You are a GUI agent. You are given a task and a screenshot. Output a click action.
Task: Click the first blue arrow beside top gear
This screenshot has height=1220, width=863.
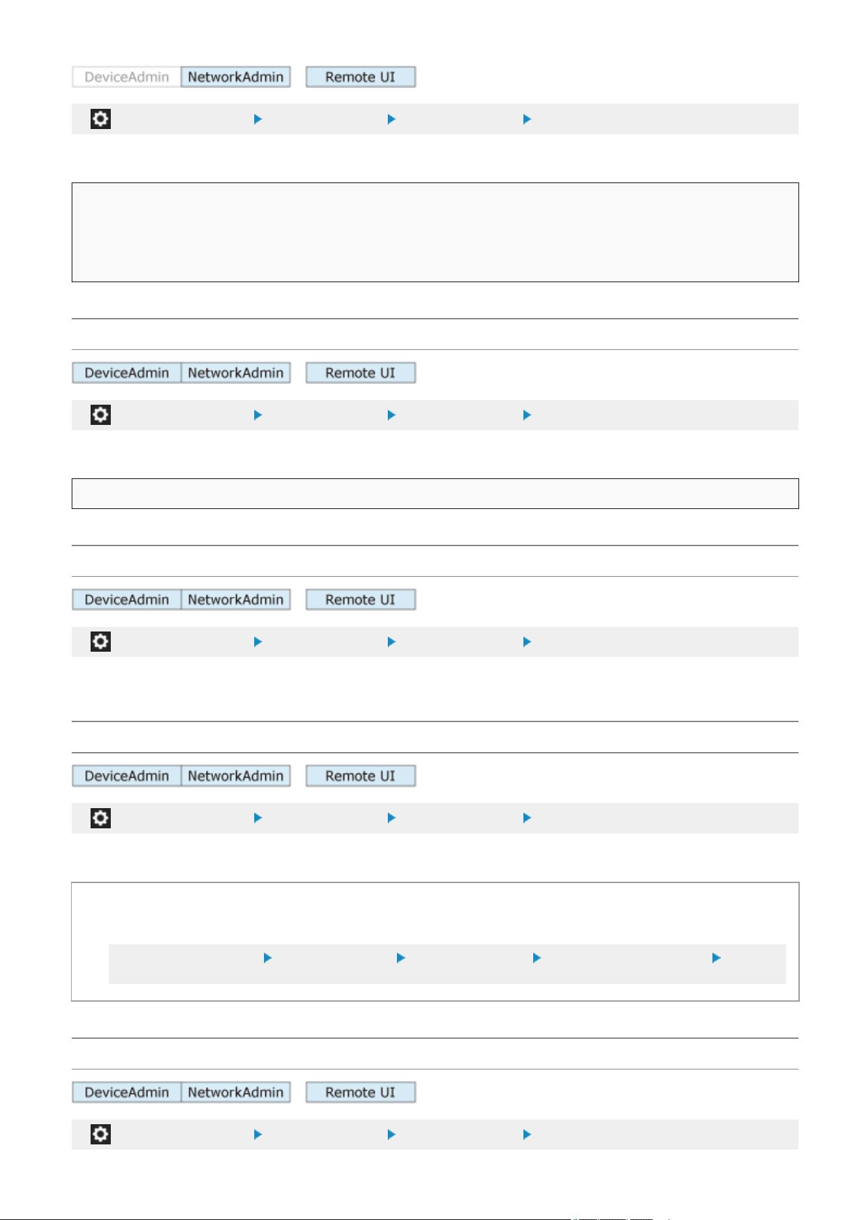(x=258, y=119)
